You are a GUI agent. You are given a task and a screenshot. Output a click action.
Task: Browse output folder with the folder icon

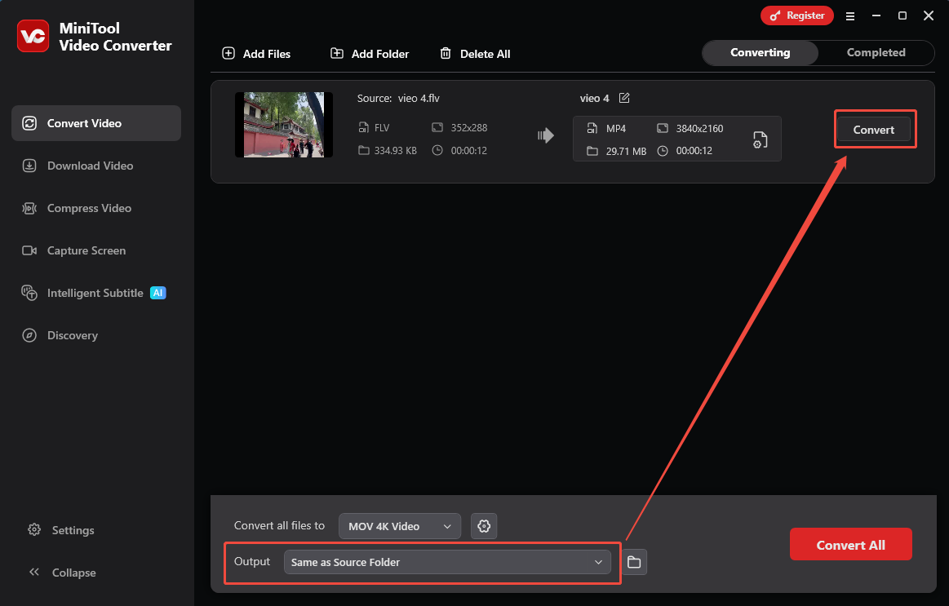click(634, 562)
